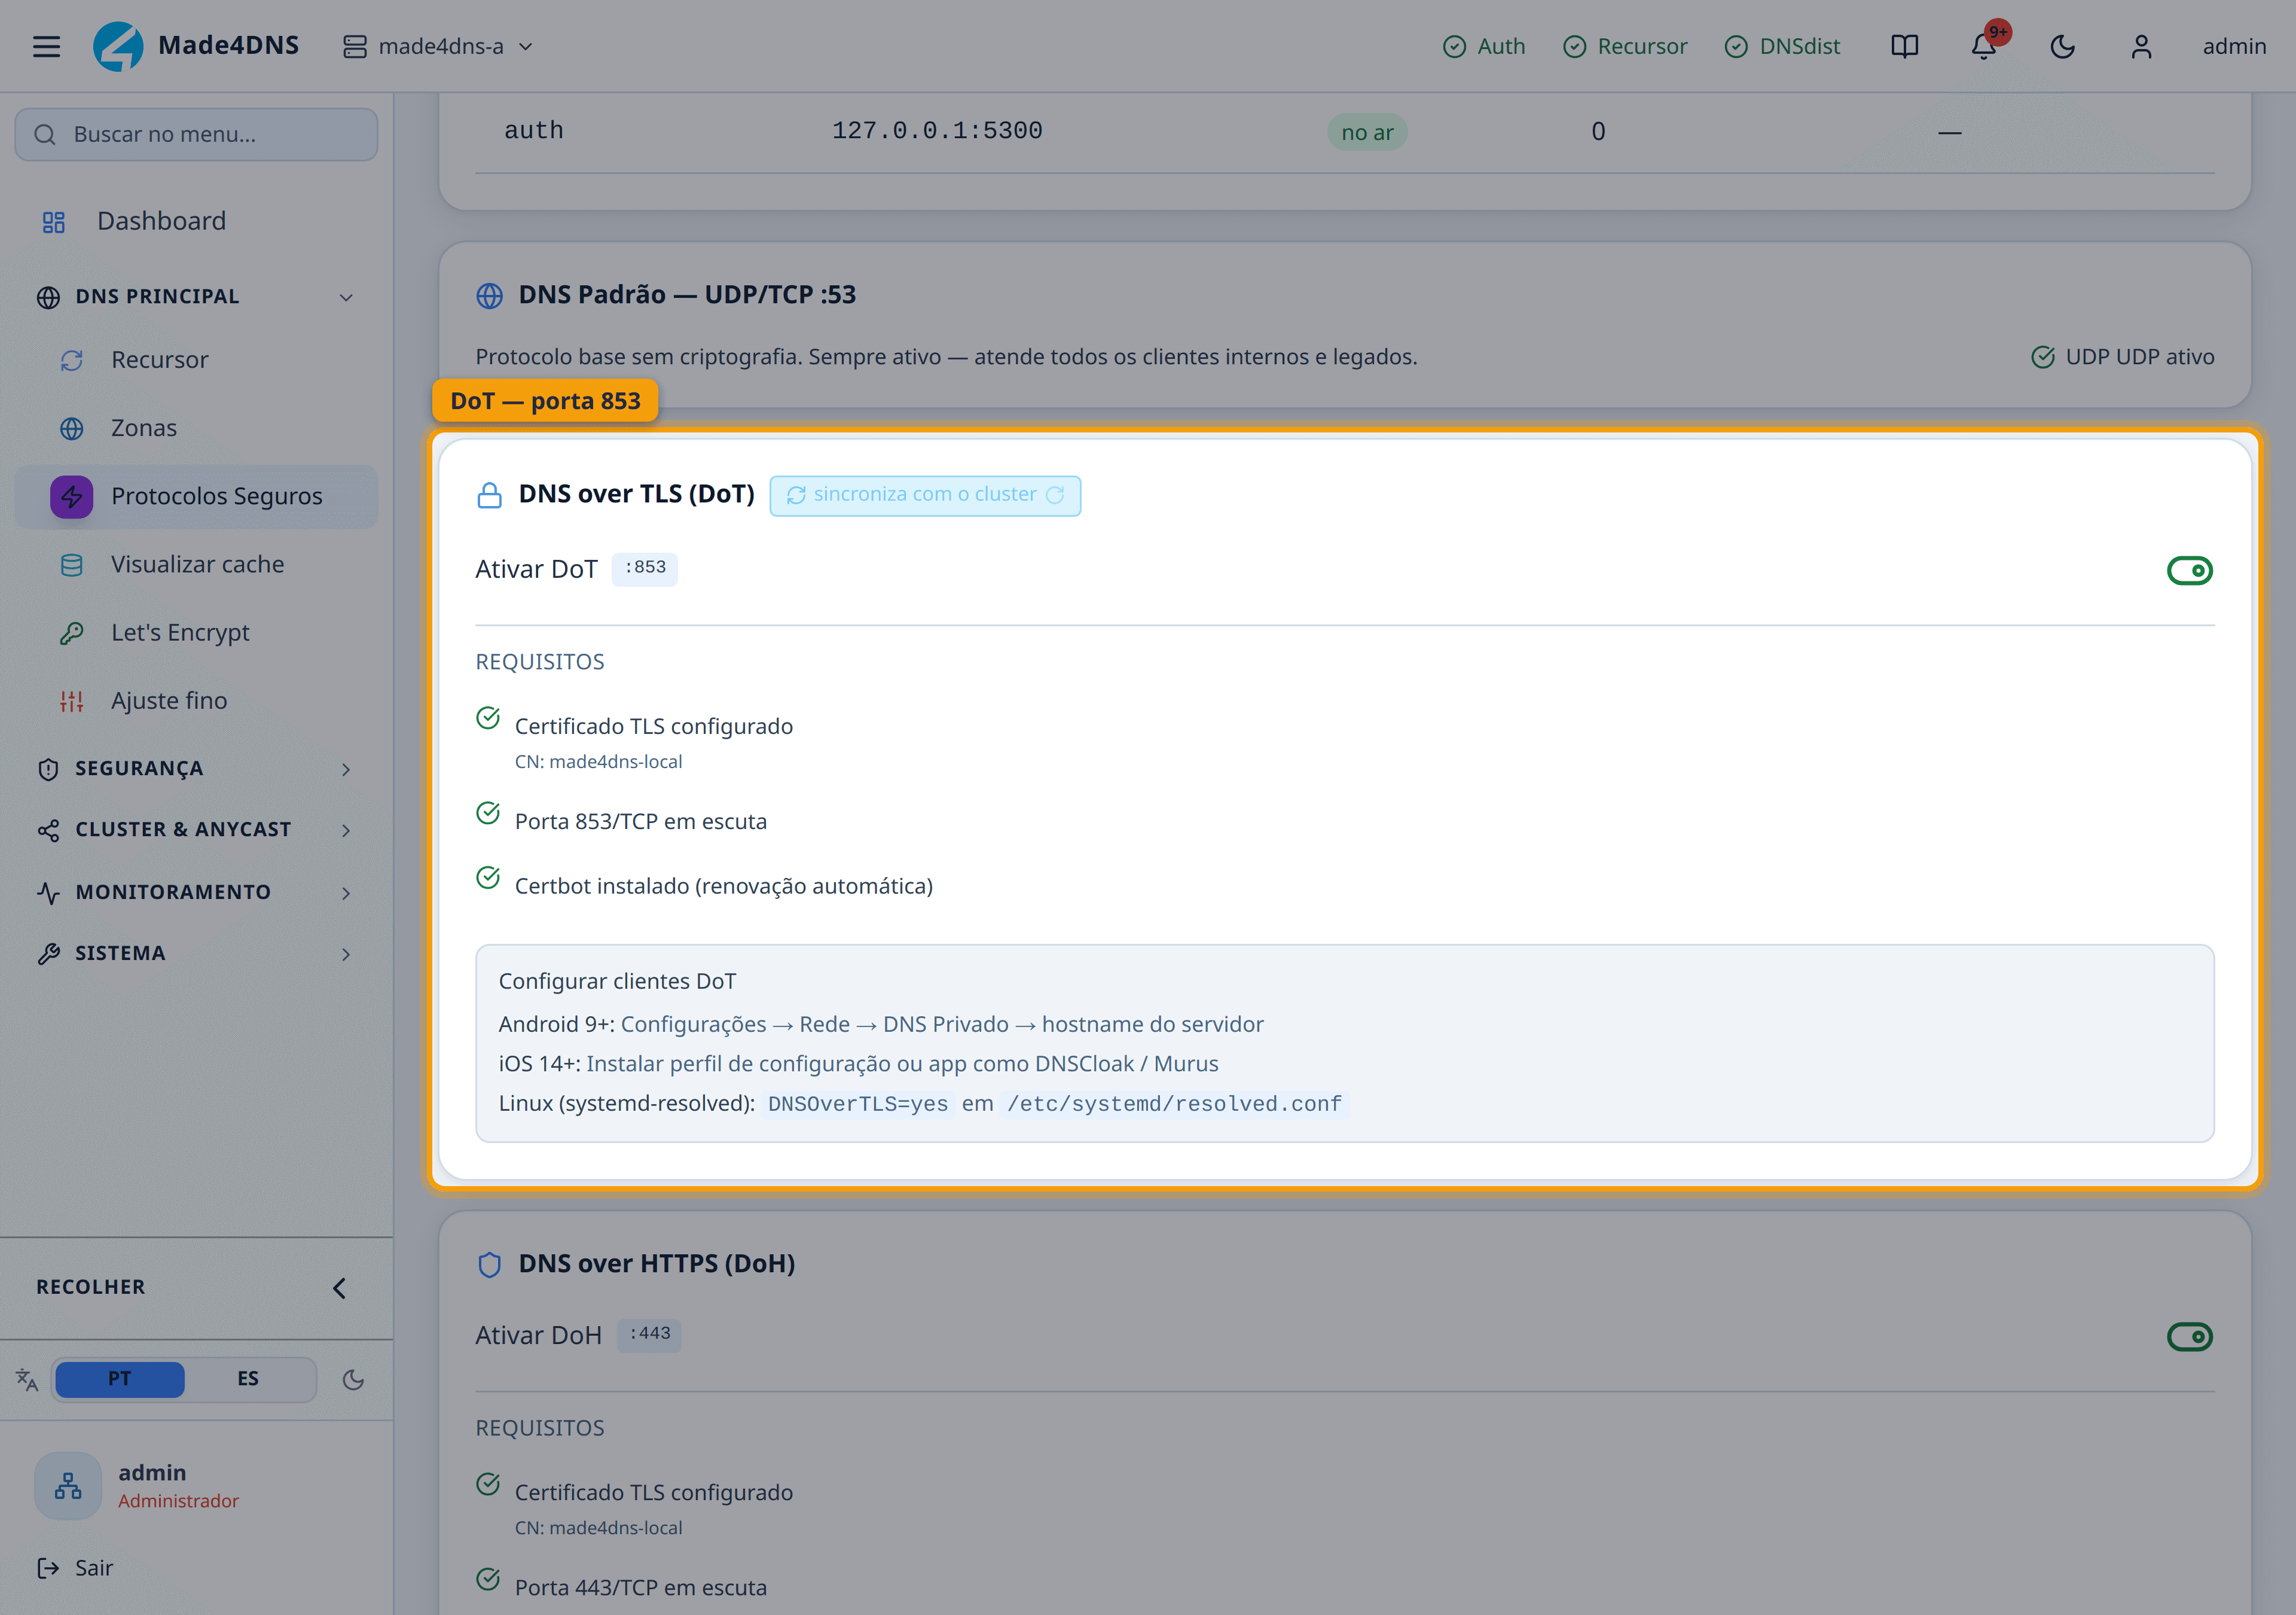Select Protocolos Seguros menu item

196,496
